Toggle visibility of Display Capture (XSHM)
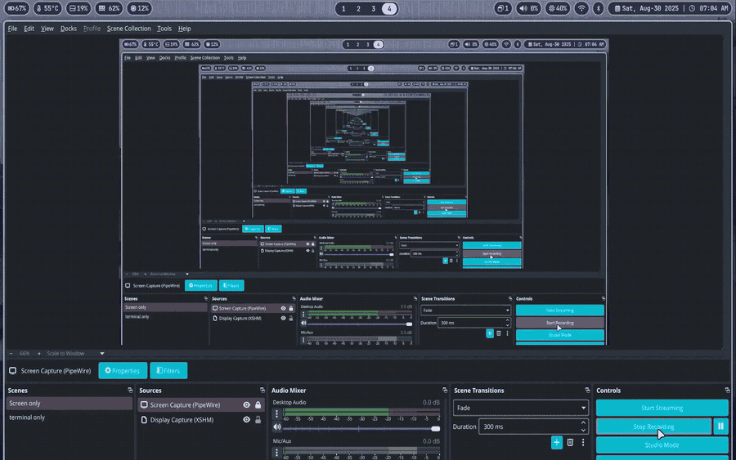 click(246, 420)
